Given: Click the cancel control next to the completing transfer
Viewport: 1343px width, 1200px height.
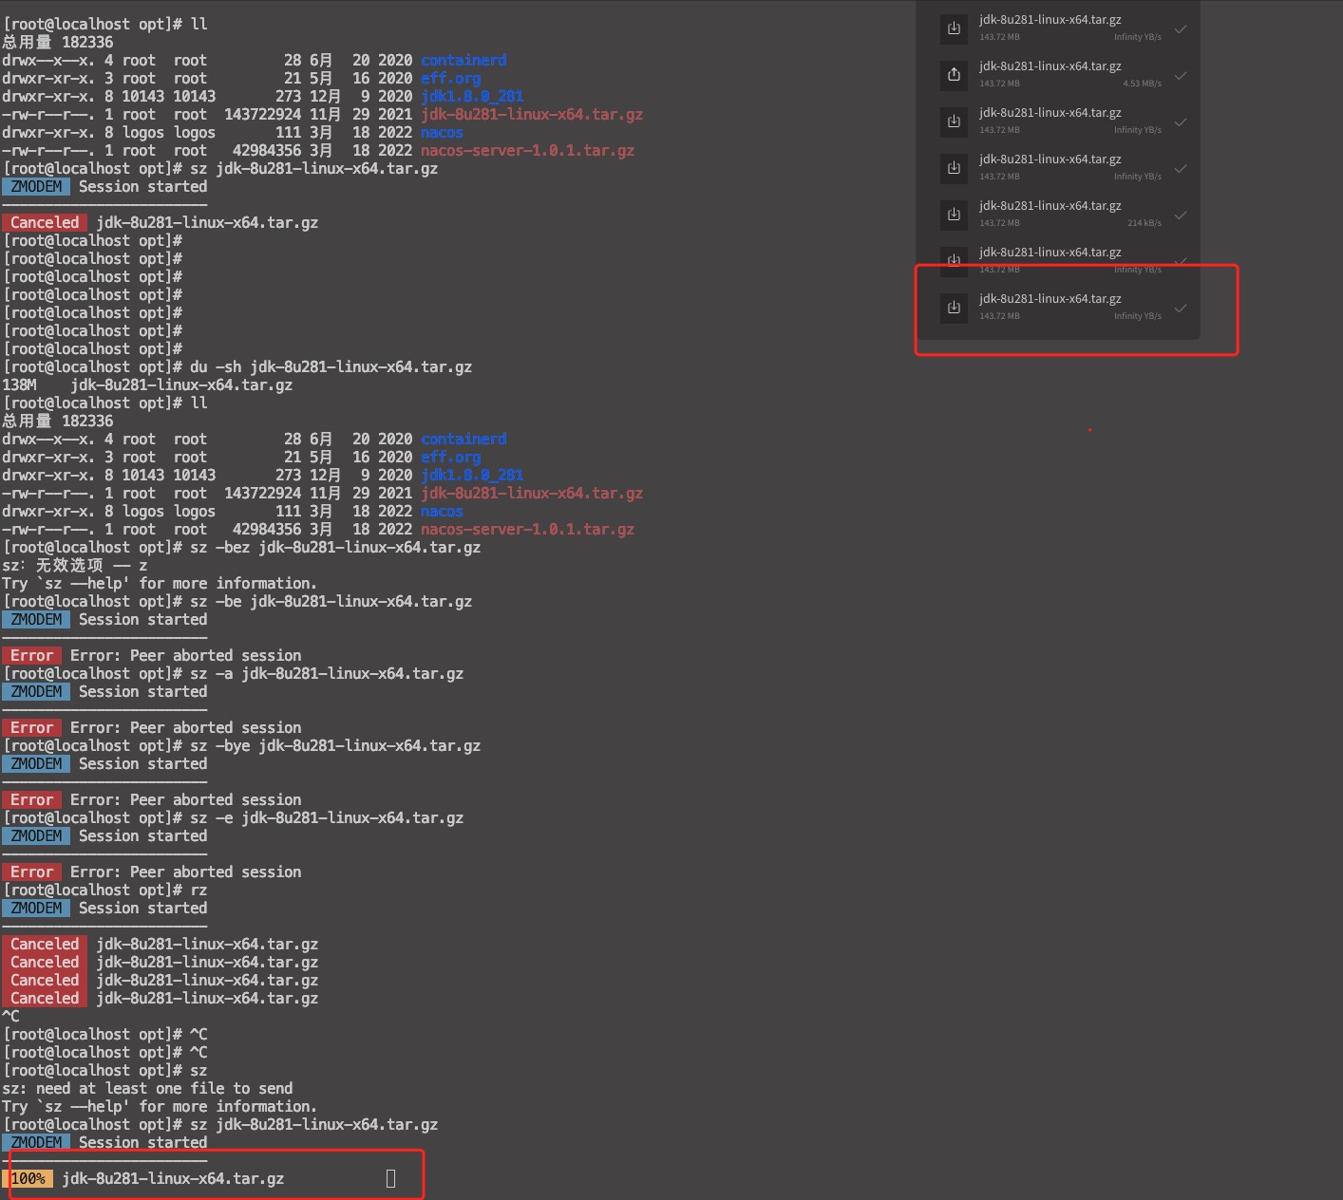Looking at the screenshot, I should [x=390, y=1177].
